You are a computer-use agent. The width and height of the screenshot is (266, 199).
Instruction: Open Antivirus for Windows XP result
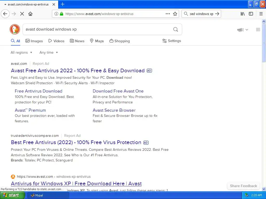76,184
